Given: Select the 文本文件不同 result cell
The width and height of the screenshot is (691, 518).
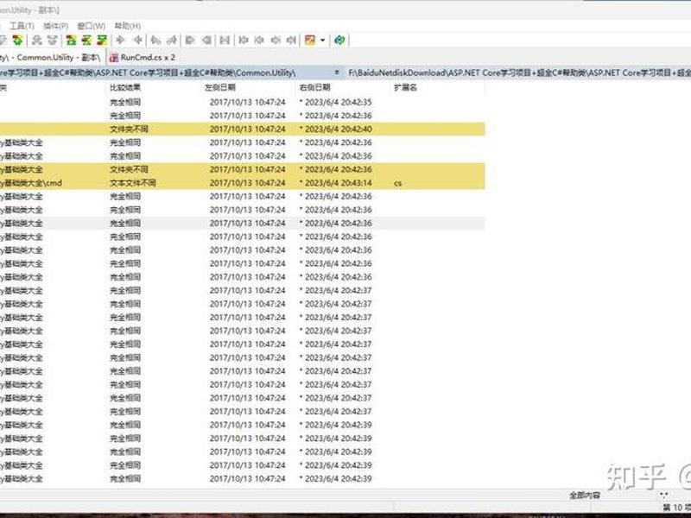Looking at the screenshot, I should [133, 183].
